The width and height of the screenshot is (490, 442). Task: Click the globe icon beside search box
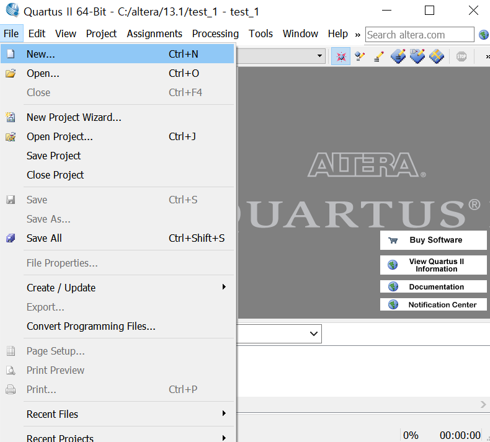[484, 35]
